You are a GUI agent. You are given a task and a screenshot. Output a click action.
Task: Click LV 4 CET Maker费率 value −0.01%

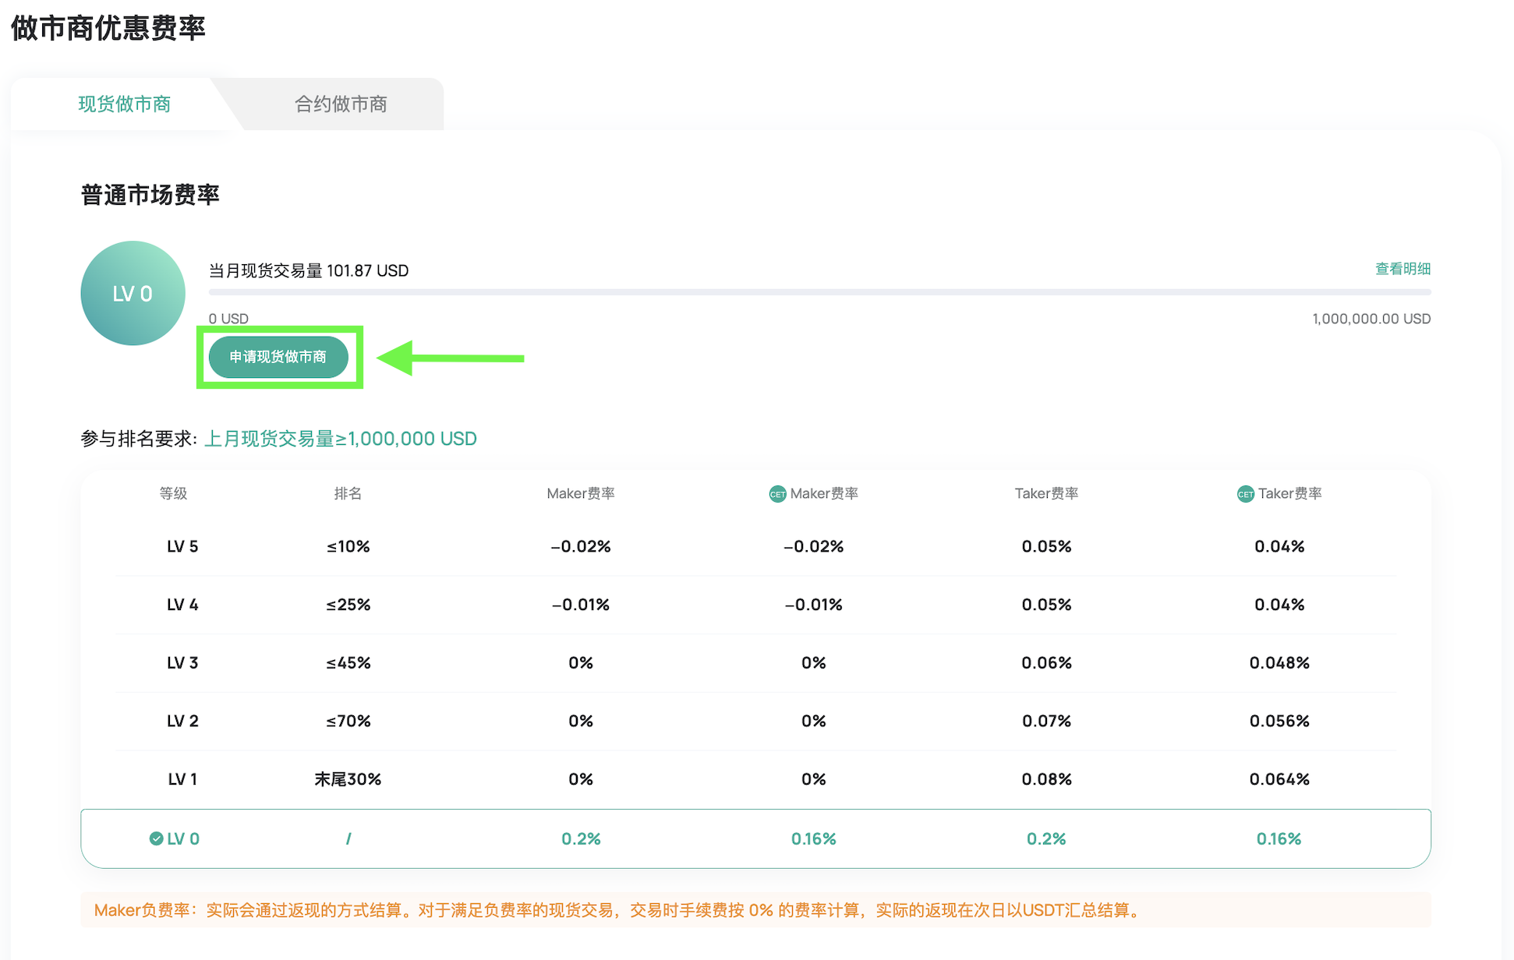[x=813, y=605]
